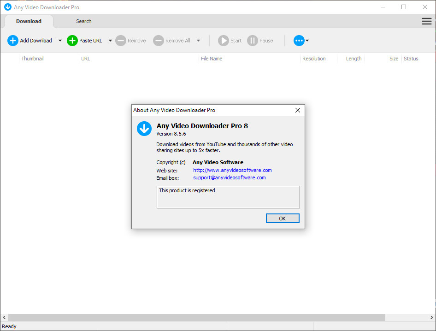Minimize the Any Video Downloader Pro window
The height and width of the screenshot is (331, 436).
click(383, 7)
